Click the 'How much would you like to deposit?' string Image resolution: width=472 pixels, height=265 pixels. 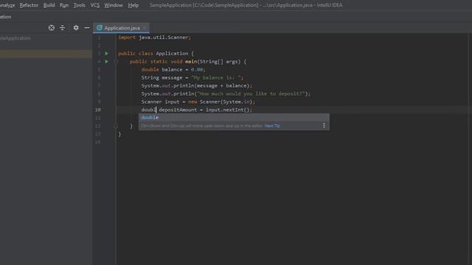[251, 93]
